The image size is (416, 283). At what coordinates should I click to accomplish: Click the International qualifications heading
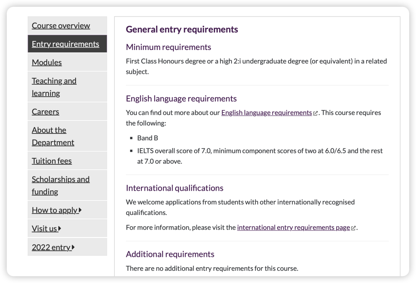click(x=174, y=188)
